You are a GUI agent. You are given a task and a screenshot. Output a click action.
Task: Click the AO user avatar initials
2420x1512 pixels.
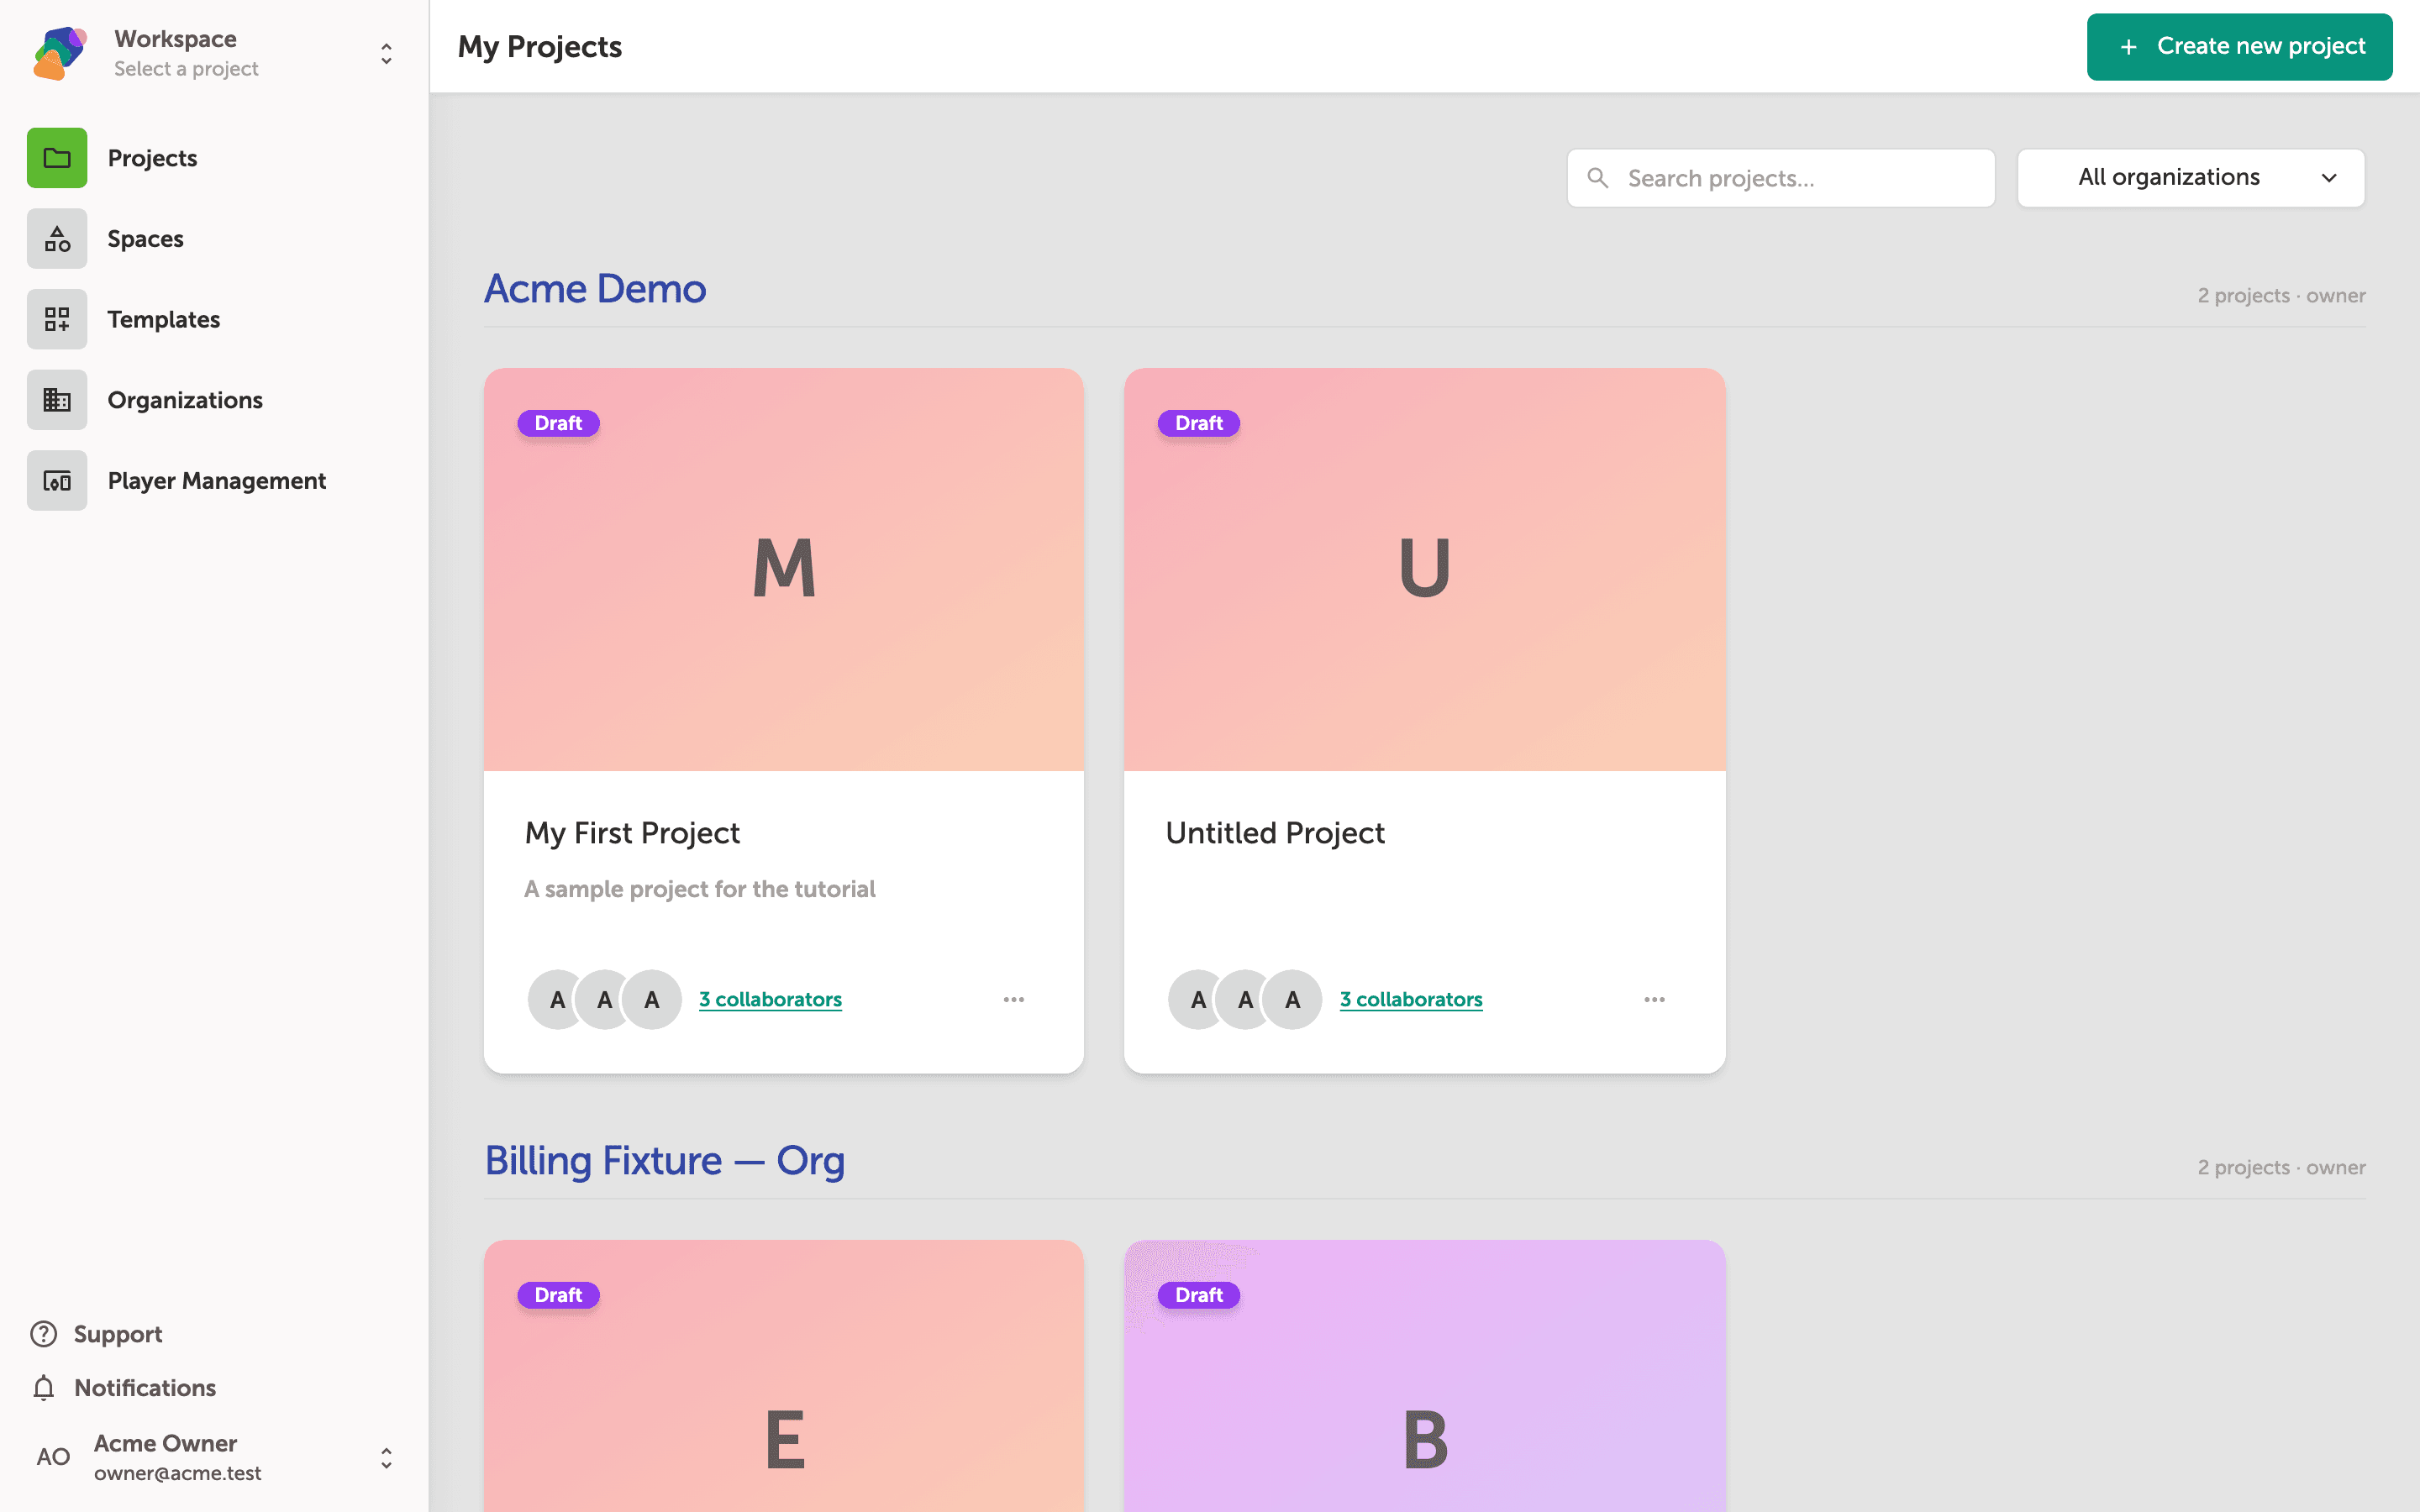click(x=53, y=1457)
